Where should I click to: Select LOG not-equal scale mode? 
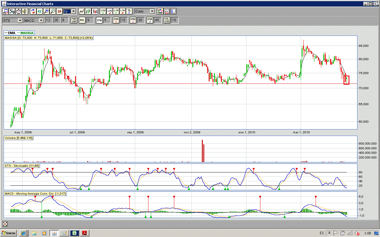(x=110, y=11)
